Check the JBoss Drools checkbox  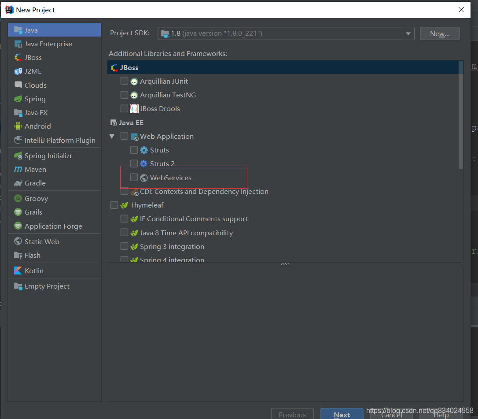click(x=125, y=108)
